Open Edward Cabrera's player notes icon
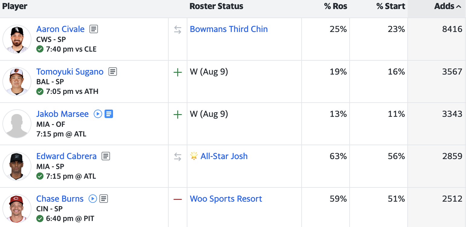The width and height of the screenshot is (466, 227). coord(106,156)
